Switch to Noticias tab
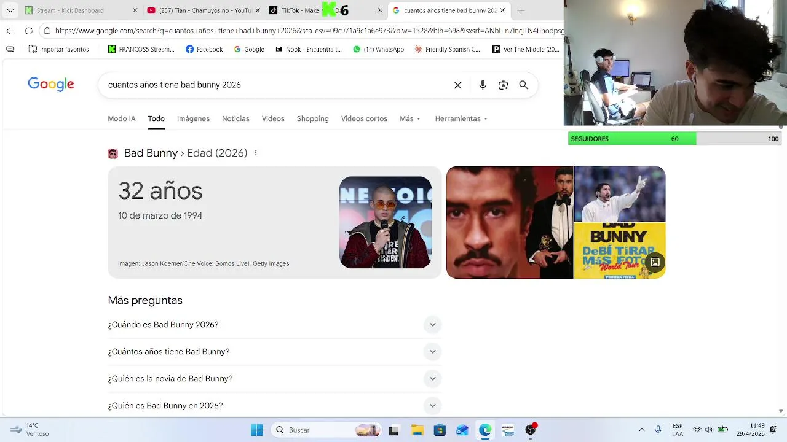 235,118
